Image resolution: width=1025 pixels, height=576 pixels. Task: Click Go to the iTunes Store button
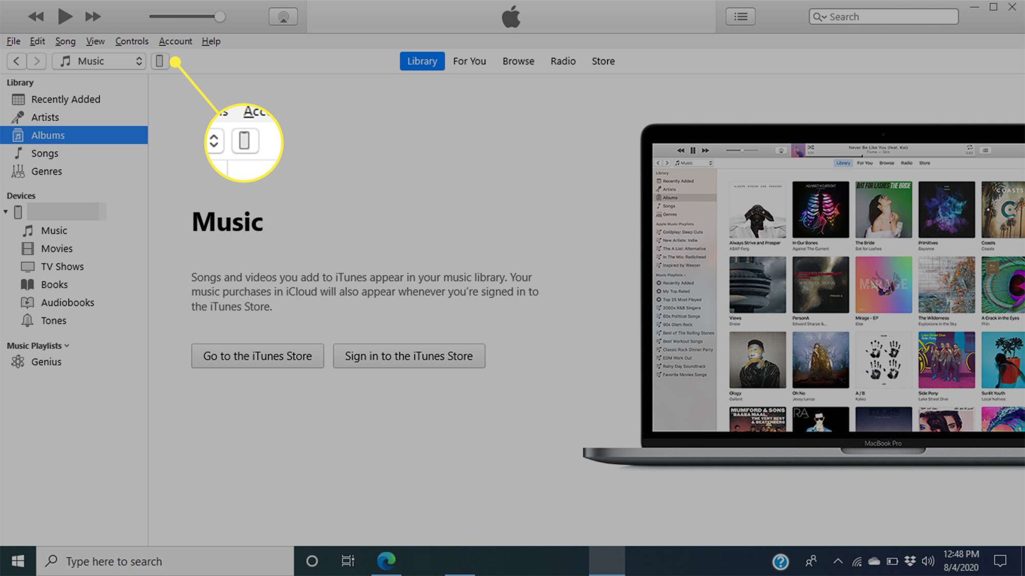(258, 356)
